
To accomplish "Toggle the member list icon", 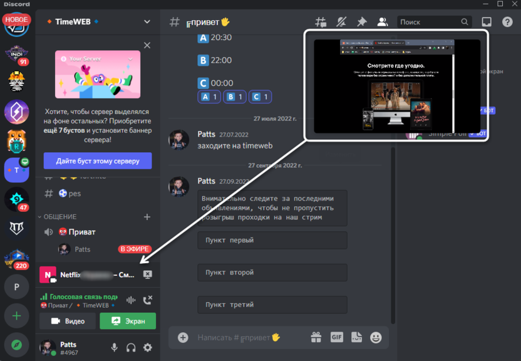I will 383,22.
